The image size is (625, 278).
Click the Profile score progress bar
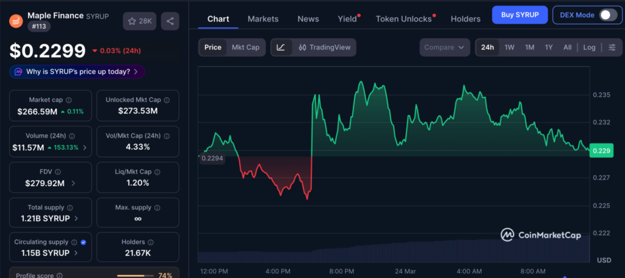135,276
